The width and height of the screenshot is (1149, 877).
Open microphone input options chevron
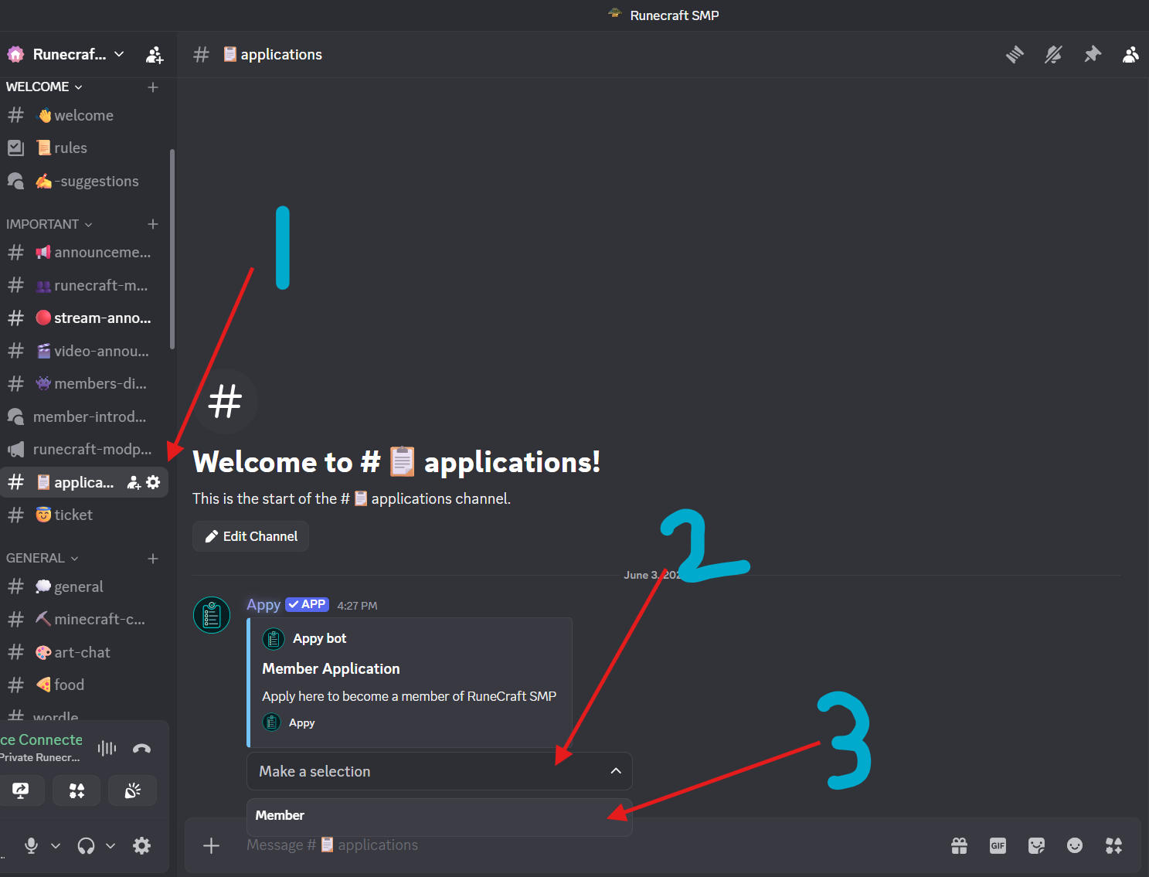coord(56,845)
